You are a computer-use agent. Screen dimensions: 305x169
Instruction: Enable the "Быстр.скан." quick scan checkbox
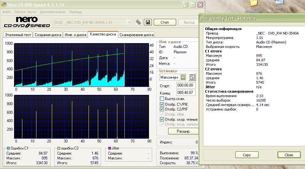click(x=162, y=99)
